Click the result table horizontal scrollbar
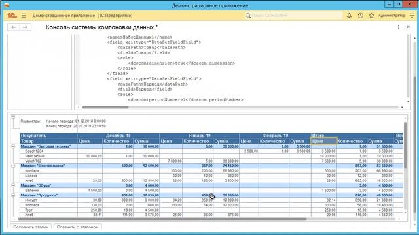Viewport: 419px width, 235px height. pos(162,219)
